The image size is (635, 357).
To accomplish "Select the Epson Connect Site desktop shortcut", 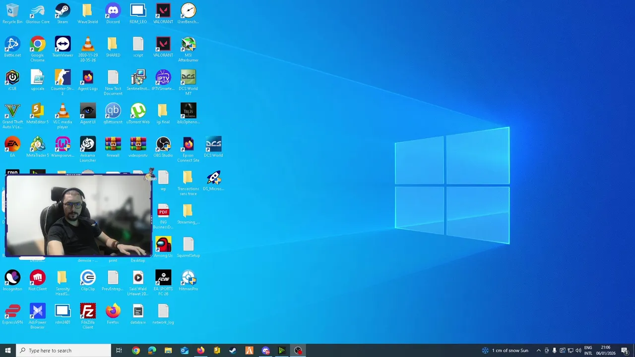I will coord(189,149).
